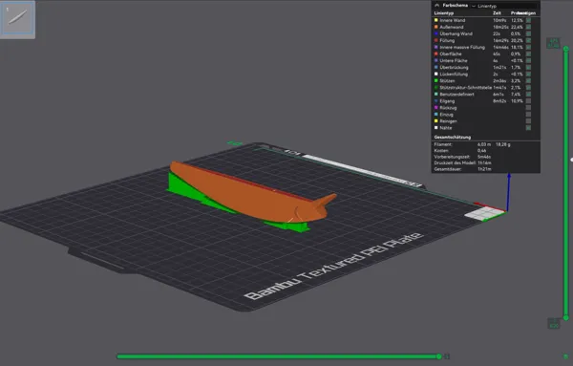The width and height of the screenshot is (573, 366).
Task: Toggle Untere Fläche visibility checkbox
Action: pyautogui.click(x=528, y=61)
